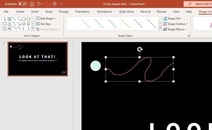Move Shape Styles gallery down one row
This screenshot has height=130, width=212.
pyautogui.click(x=160, y=24)
